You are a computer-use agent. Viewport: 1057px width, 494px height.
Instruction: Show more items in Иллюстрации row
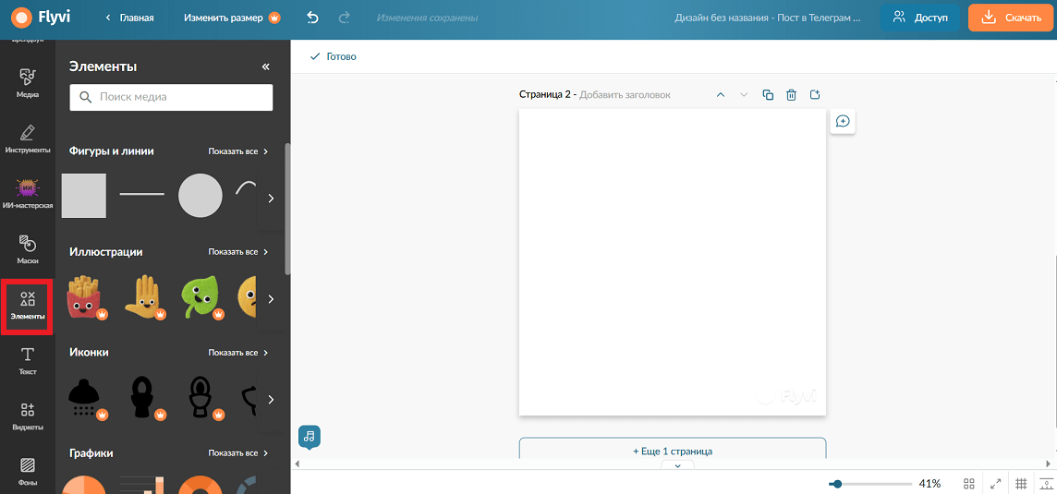(271, 298)
